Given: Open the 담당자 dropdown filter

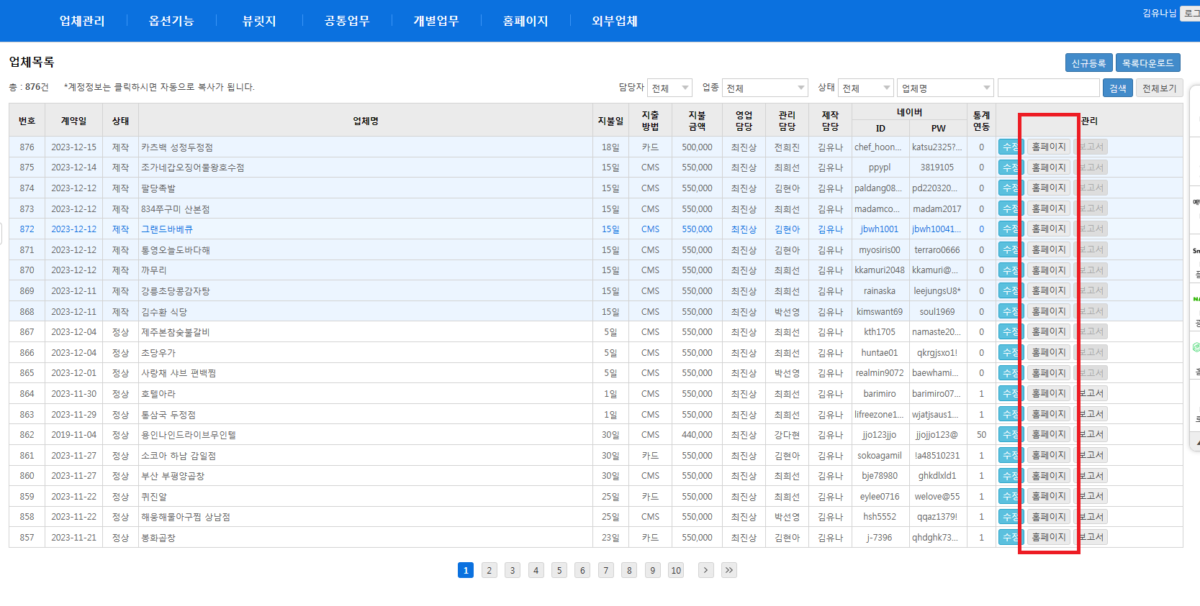Looking at the screenshot, I should pos(669,88).
